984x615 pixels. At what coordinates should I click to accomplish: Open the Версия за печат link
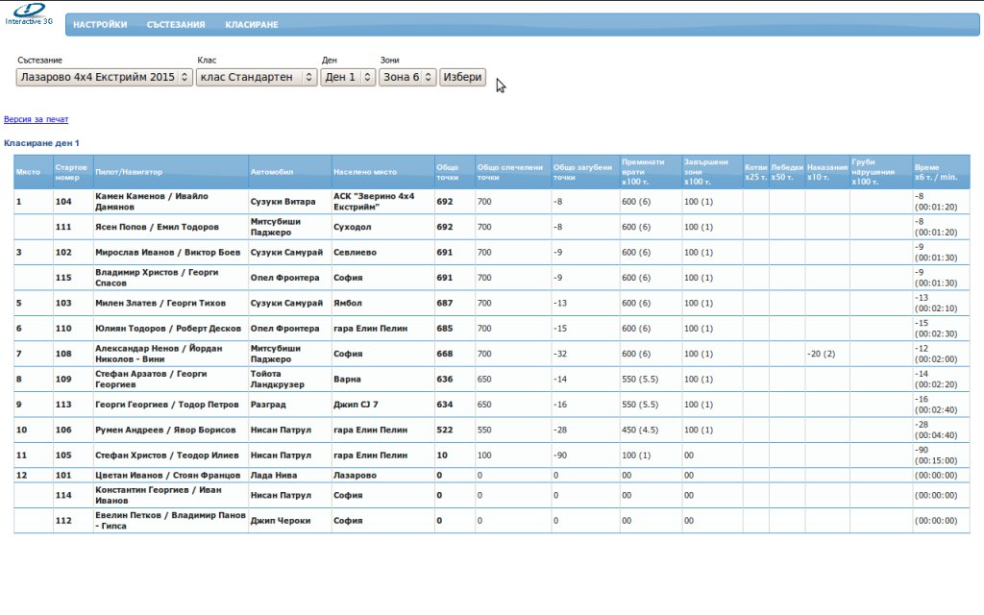pos(37,120)
